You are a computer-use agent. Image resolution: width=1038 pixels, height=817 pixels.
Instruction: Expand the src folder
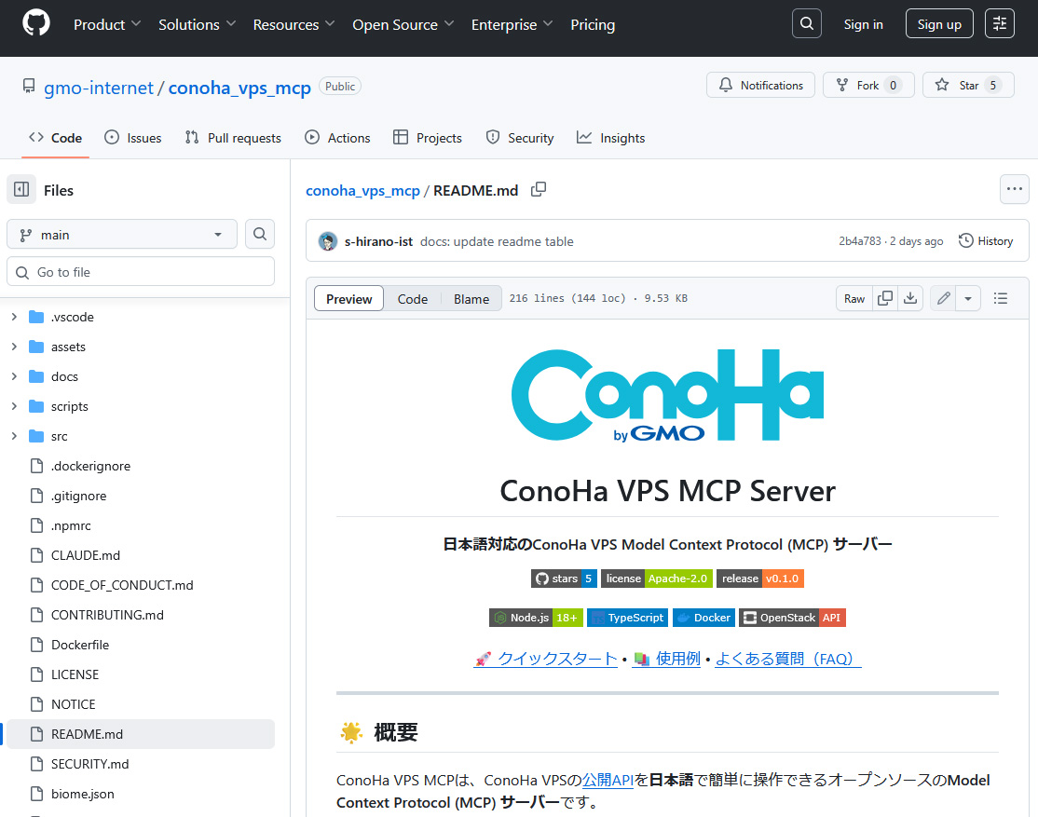(x=14, y=436)
